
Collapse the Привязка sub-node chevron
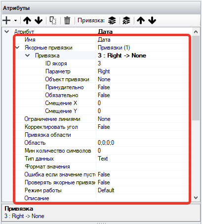click(28, 56)
